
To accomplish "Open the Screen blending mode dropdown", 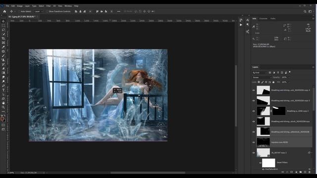I will pos(262,77).
